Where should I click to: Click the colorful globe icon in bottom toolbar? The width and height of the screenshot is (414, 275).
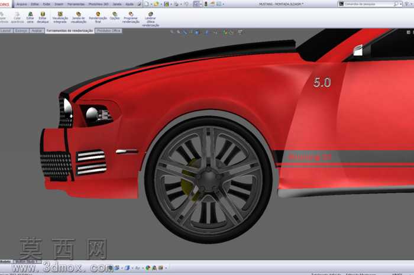click(148, 268)
